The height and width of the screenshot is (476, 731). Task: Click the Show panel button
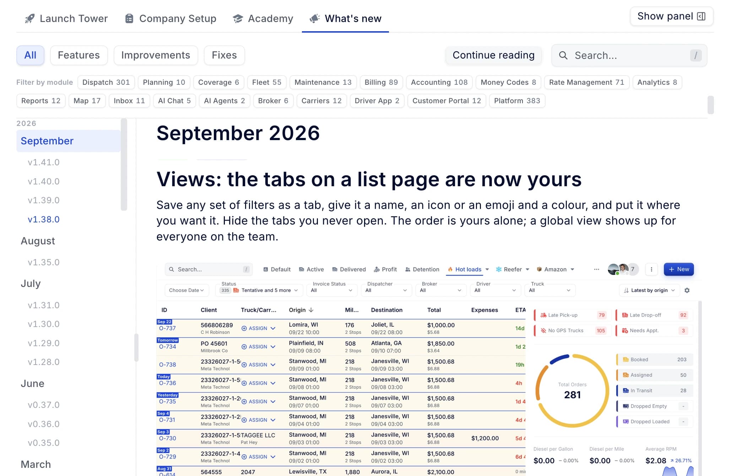(x=671, y=16)
